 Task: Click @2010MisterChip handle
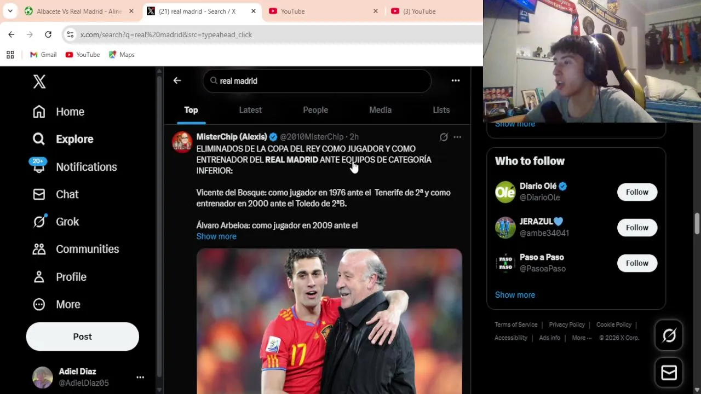click(x=312, y=137)
